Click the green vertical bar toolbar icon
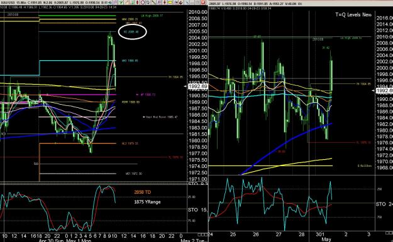This screenshot has width=393, height=242. (x=132, y=3)
